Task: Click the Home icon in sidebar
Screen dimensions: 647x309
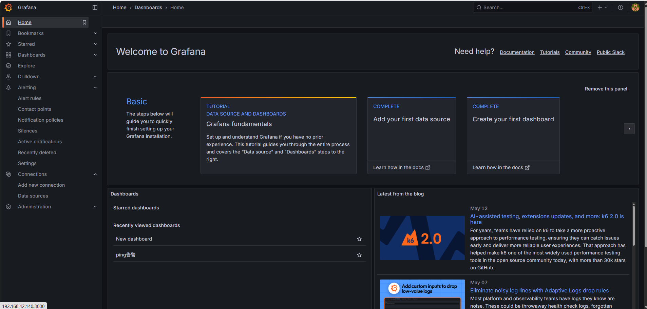Action: coord(8,22)
